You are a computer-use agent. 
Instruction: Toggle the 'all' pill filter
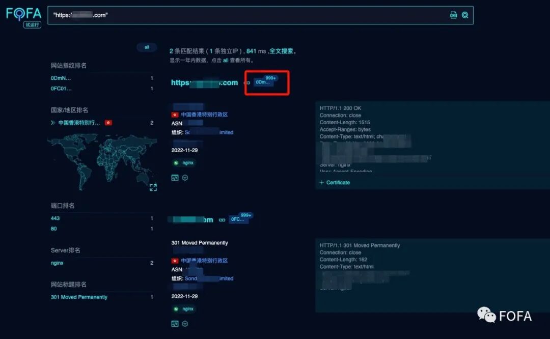[147, 47]
